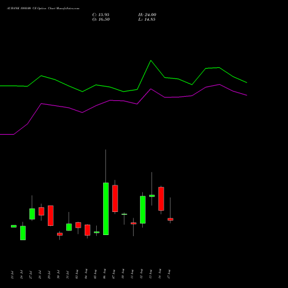Click the red candle body for 07 Aug

(115, 198)
